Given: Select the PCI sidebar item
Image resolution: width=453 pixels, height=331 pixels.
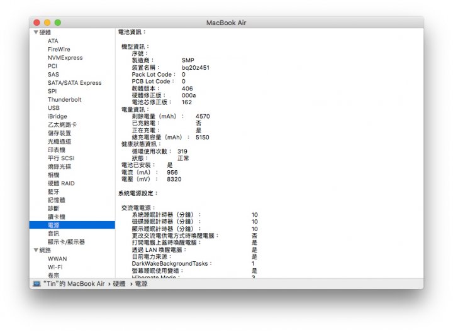Looking at the screenshot, I should [x=52, y=66].
